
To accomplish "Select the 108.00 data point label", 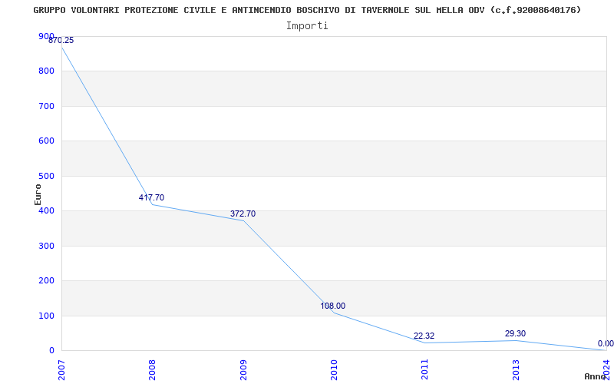I will [333, 306].
